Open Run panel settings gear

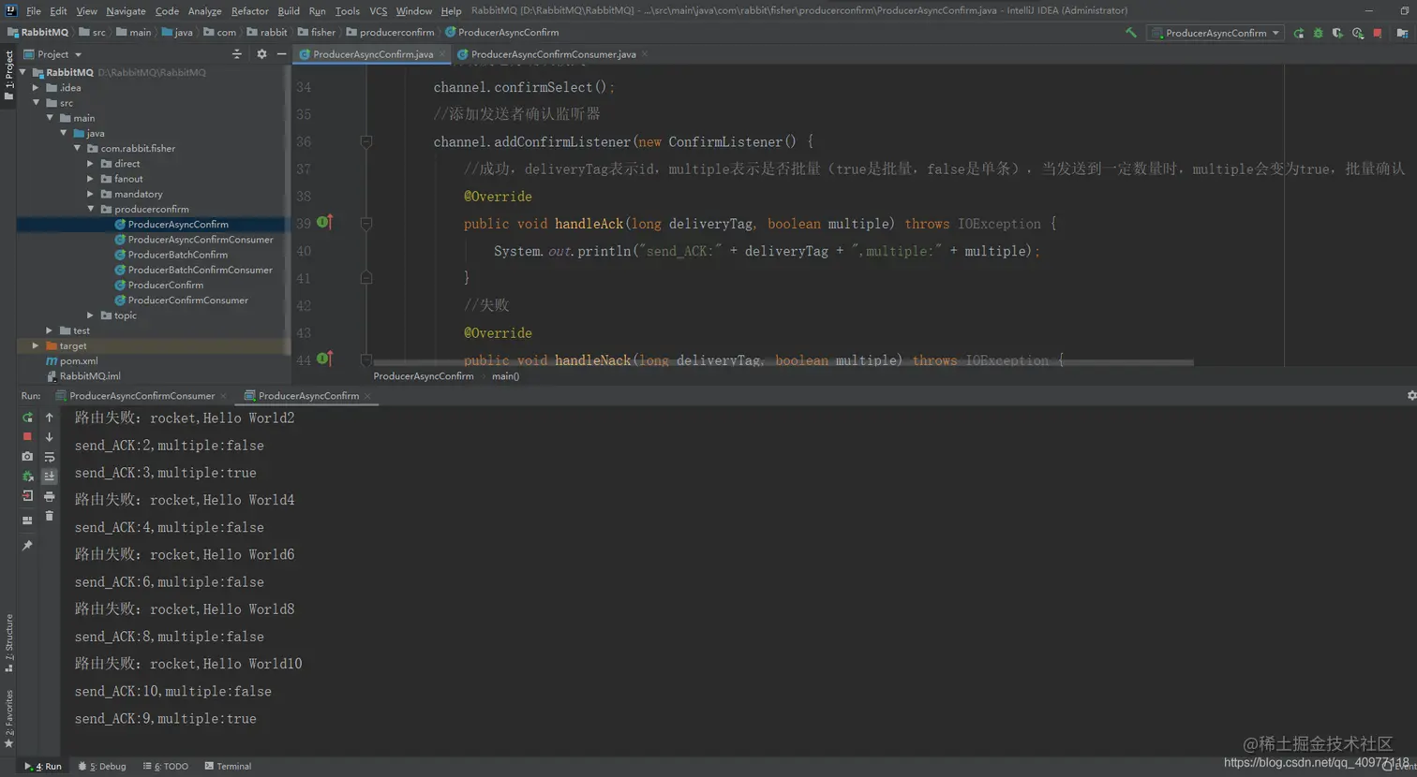pyautogui.click(x=1411, y=396)
